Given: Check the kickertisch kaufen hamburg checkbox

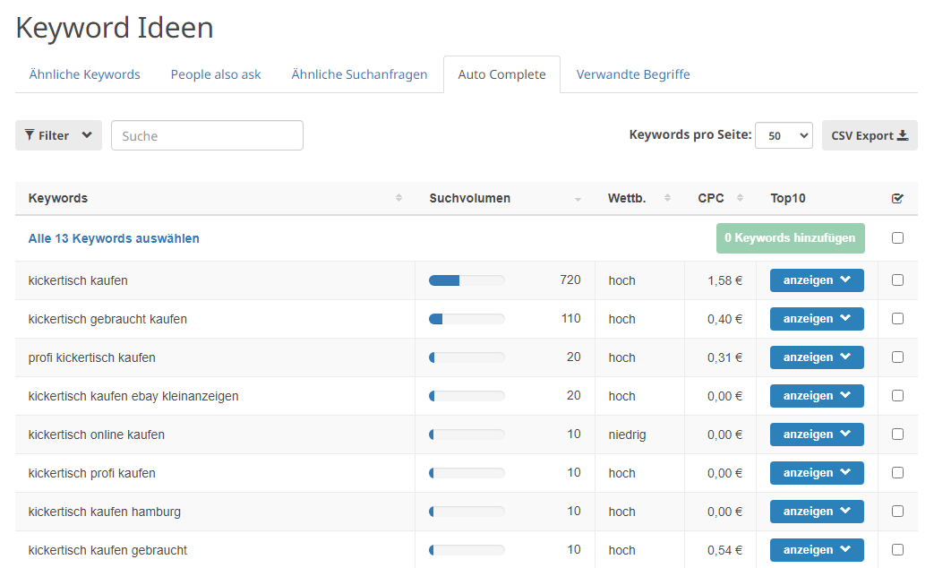Looking at the screenshot, I should pos(897,512).
